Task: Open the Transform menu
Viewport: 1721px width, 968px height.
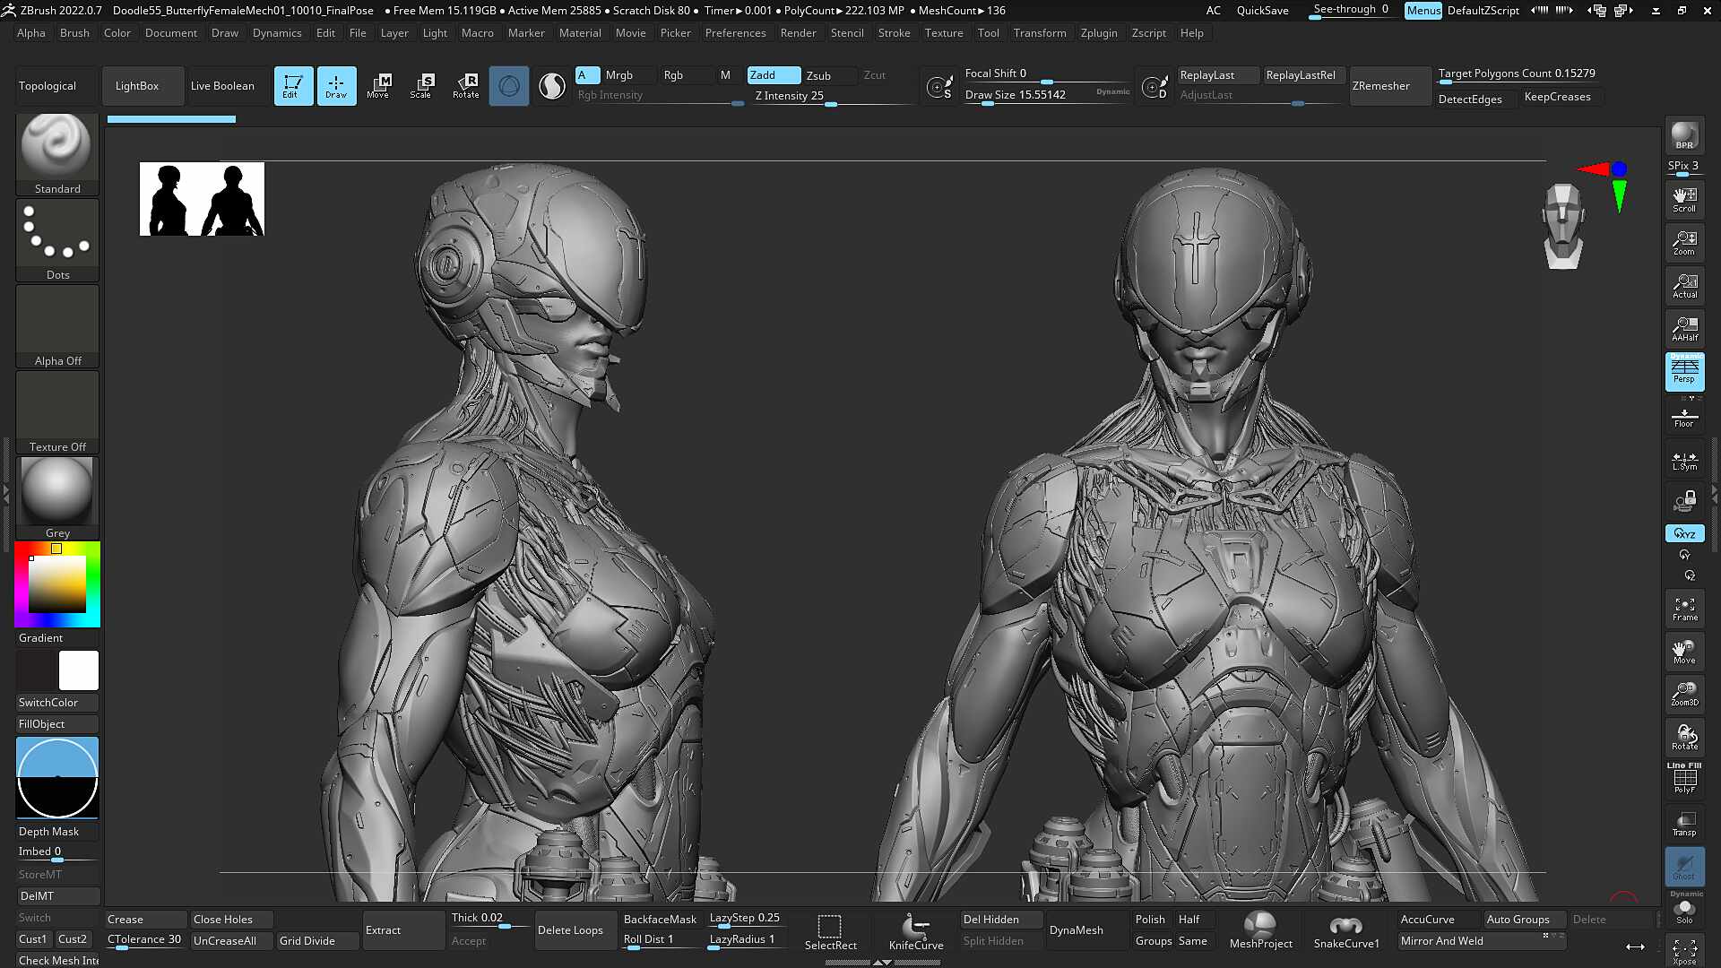Action: 1040,33
